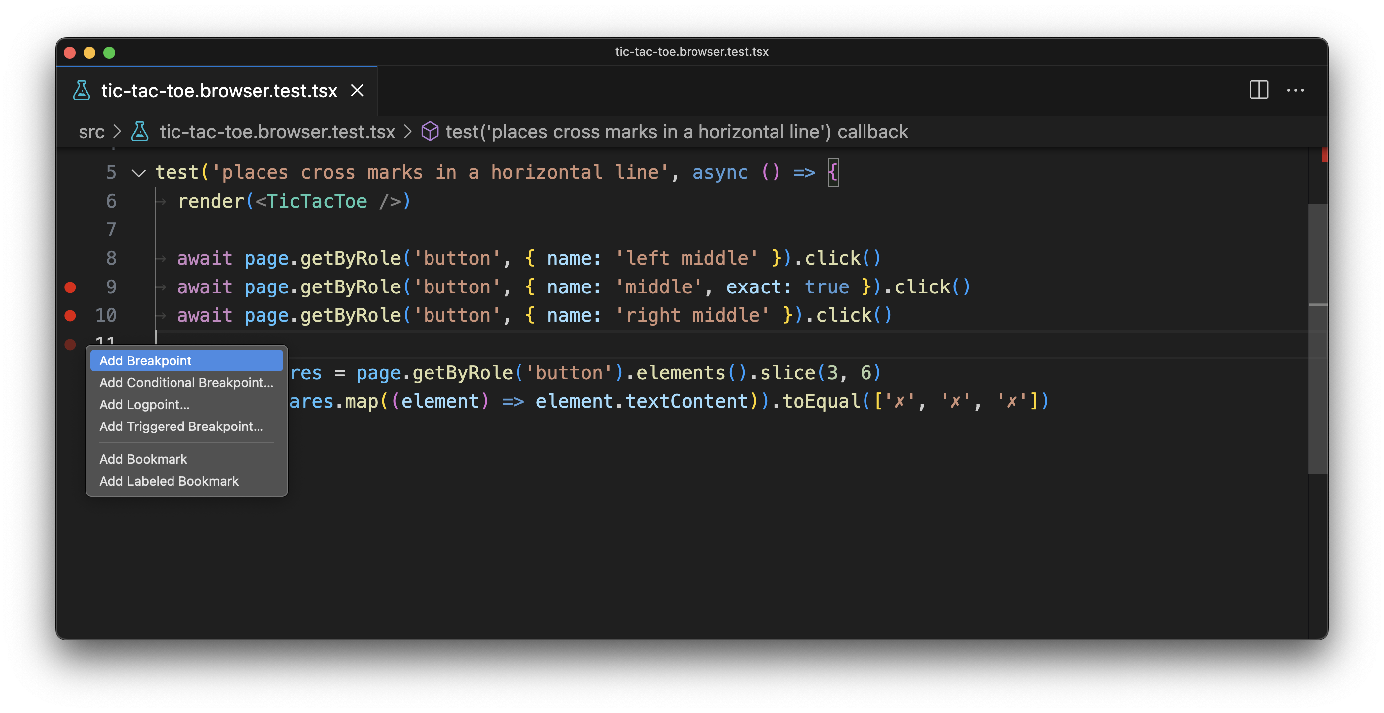Click the TicTacToe component name on line 6
Viewport: 1384px width, 713px height.
(317, 201)
